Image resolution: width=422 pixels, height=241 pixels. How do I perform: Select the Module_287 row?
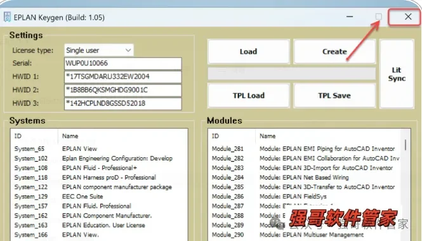pos(305,206)
